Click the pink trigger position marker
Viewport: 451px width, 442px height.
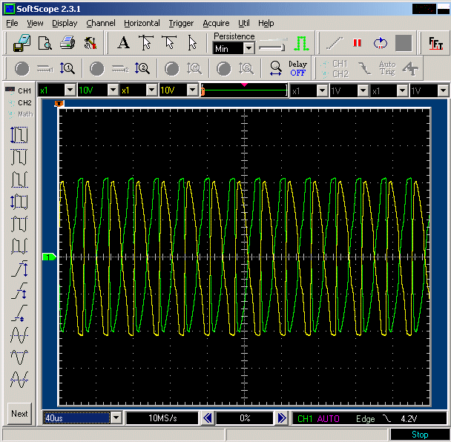[244, 85]
